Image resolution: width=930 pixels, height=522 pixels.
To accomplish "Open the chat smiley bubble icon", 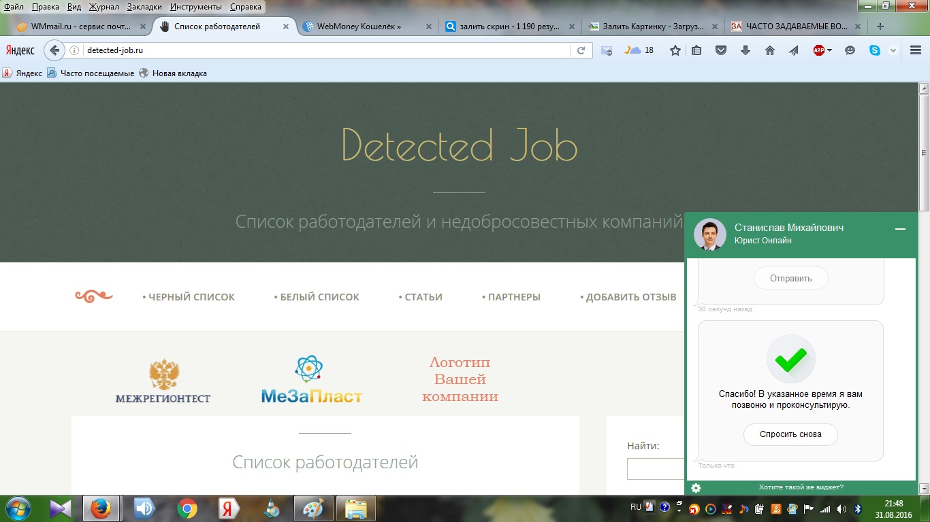I will pos(850,50).
